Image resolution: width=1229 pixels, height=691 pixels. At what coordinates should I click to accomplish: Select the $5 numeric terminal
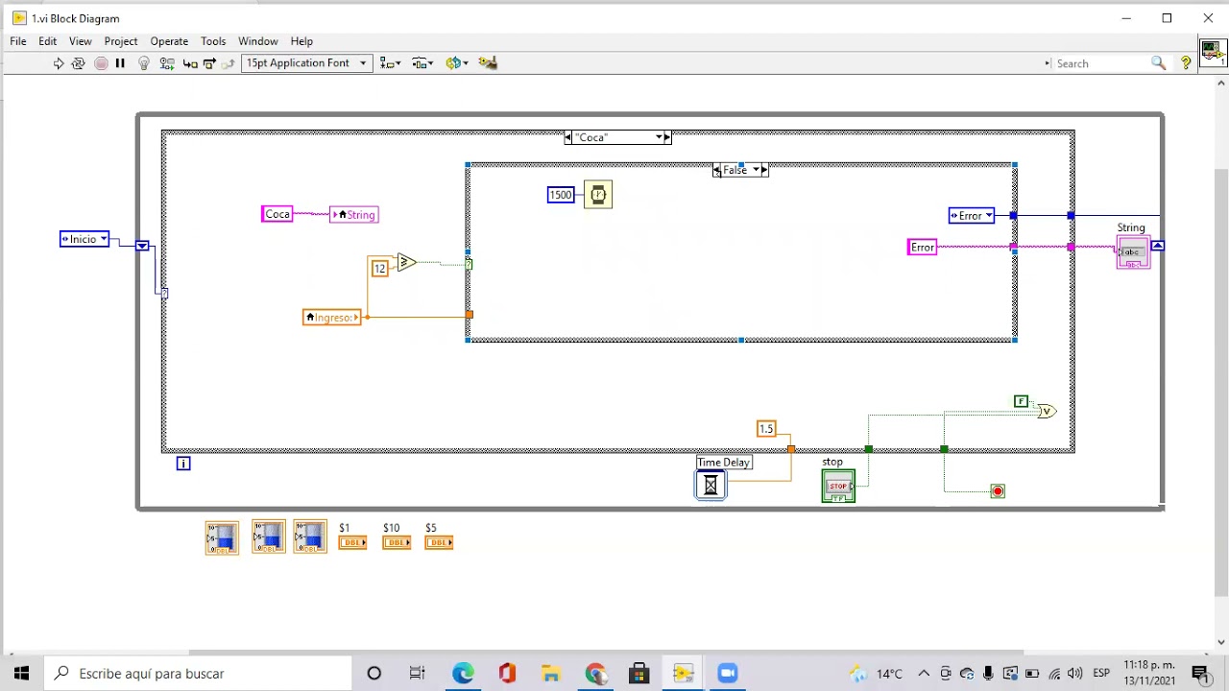pyautogui.click(x=439, y=543)
